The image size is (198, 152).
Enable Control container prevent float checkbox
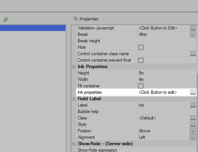coord(141,60)
